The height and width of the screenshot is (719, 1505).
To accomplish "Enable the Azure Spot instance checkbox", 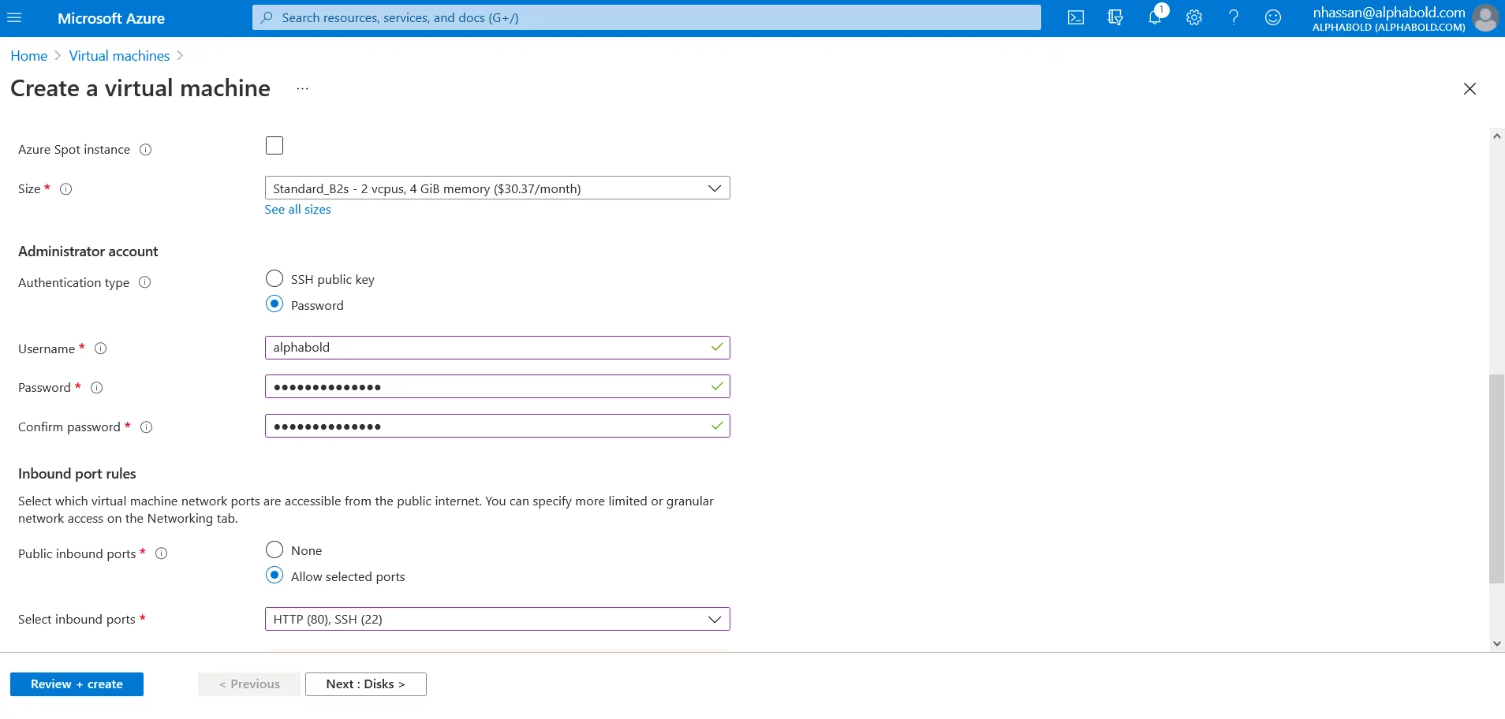I will pyautogui.click(x=274, y=146).
